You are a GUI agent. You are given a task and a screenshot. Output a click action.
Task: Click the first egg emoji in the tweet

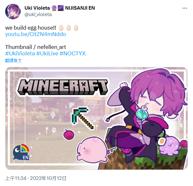[x=61, y=28]
